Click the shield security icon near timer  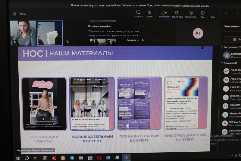pos(14,14)
